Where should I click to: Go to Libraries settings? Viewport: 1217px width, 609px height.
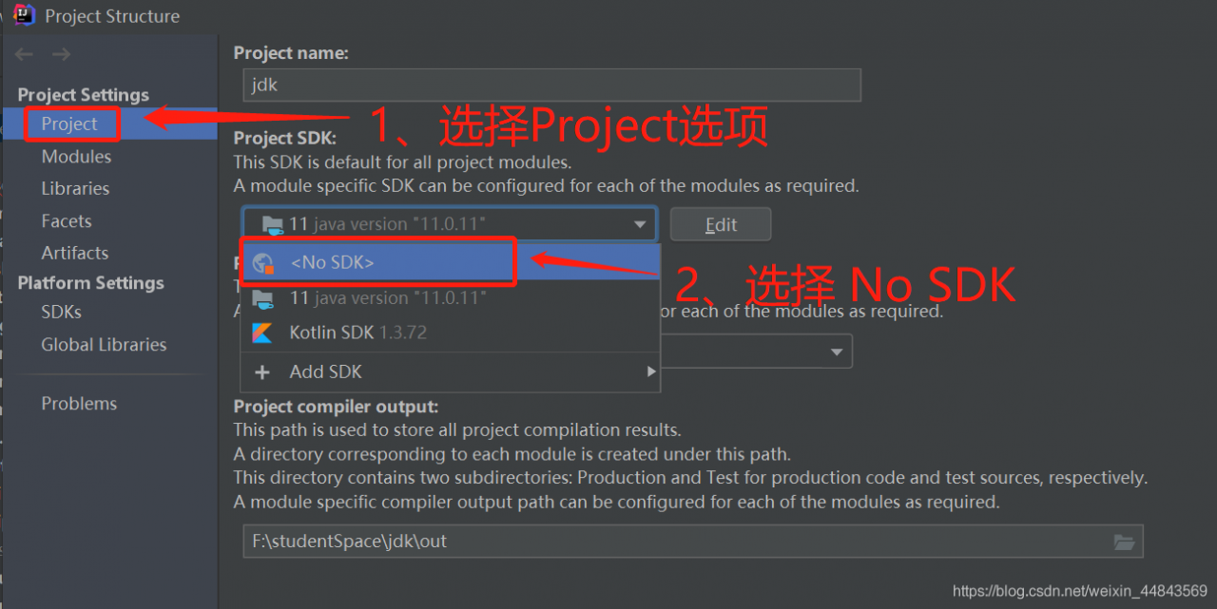[75, 189]
